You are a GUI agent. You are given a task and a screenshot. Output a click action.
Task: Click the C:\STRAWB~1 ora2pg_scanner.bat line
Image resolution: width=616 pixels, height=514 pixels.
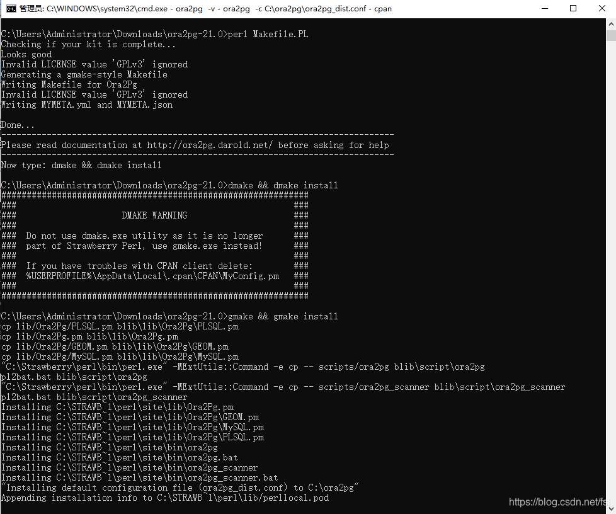(x=139, y=477)
